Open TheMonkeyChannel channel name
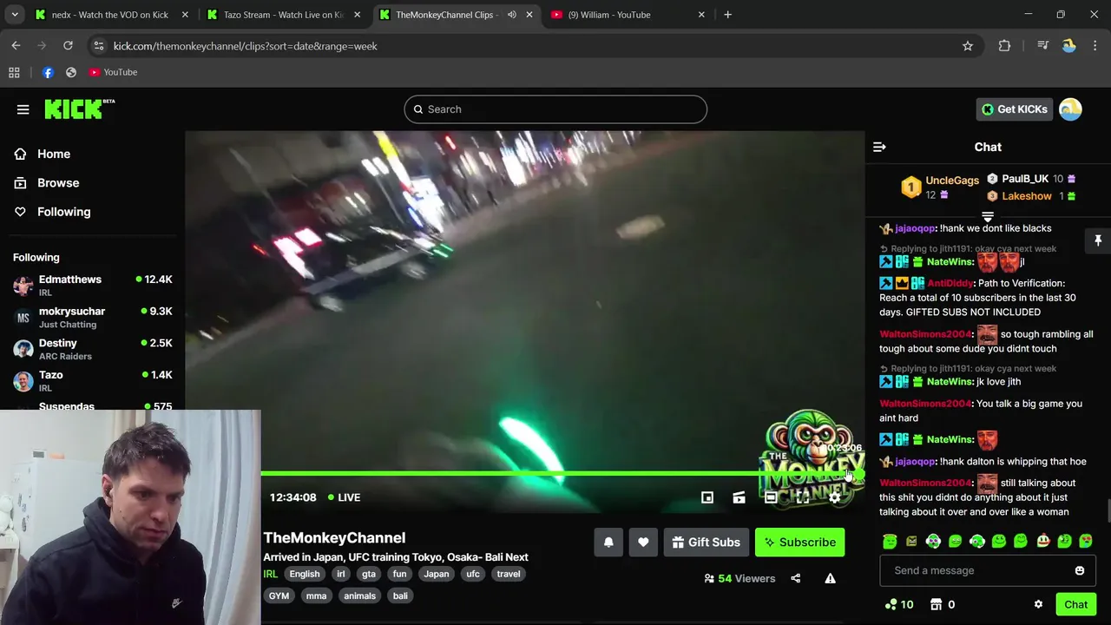 [334, 537]
